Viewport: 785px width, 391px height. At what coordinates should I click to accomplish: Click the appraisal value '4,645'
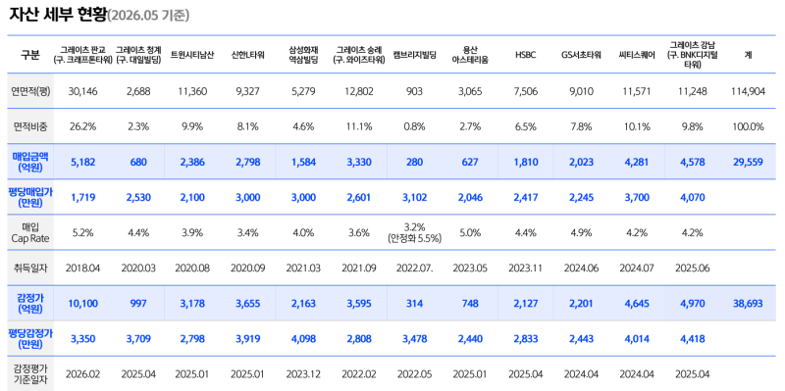(636, 303)
